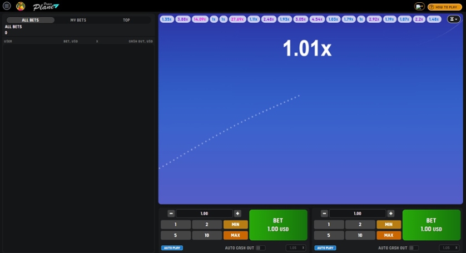Open the hamburger menu icon
The height and width of the screenshot is (253, 466).
7,6
